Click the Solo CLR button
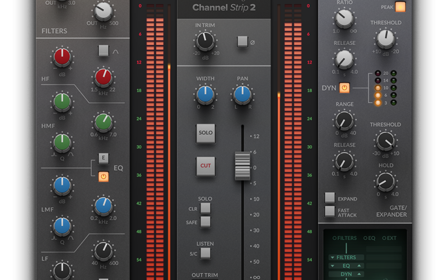This screenshot has width=448, height=280. [206, 208]
